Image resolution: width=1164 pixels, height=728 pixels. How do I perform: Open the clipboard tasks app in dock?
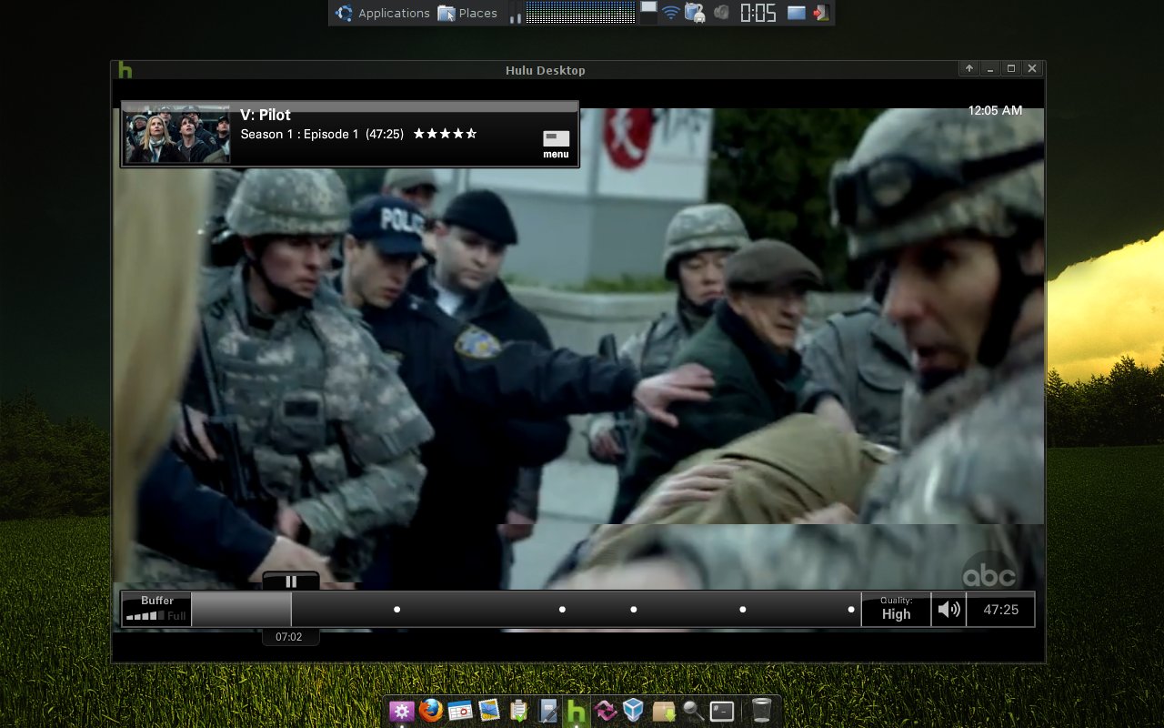point(518,711)
